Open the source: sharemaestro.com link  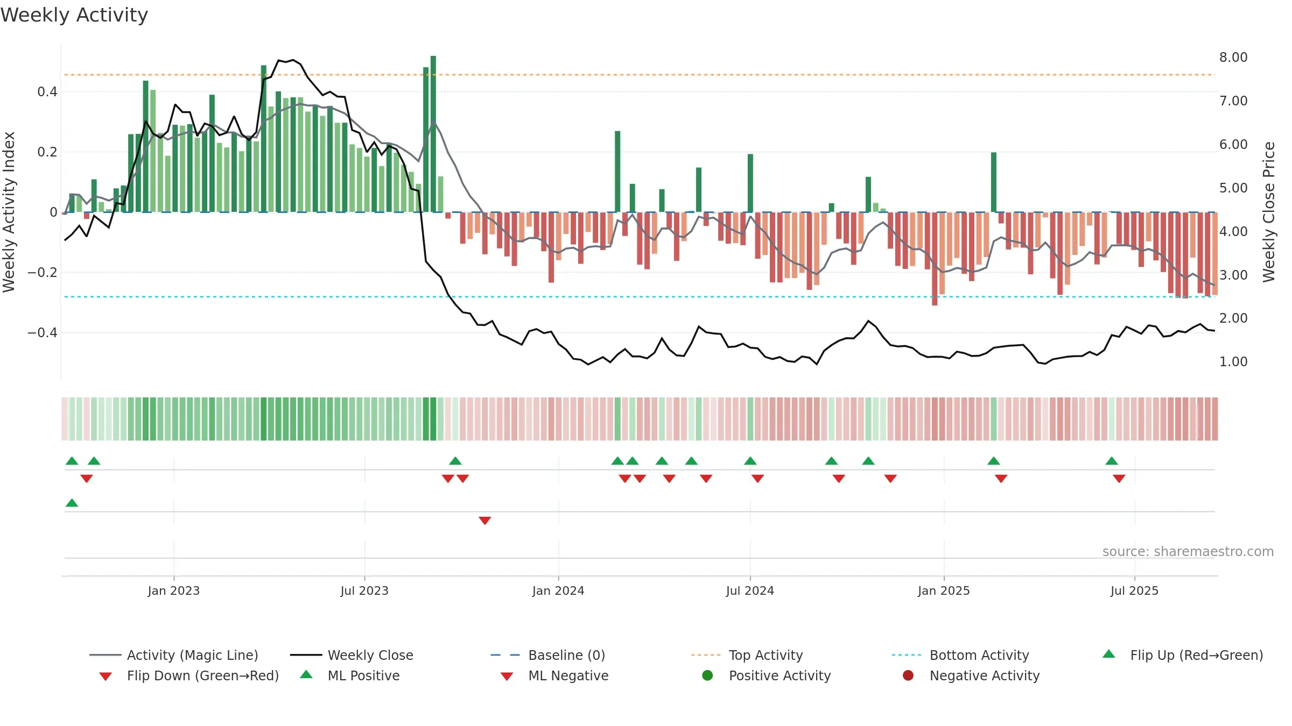point(1188,551)
